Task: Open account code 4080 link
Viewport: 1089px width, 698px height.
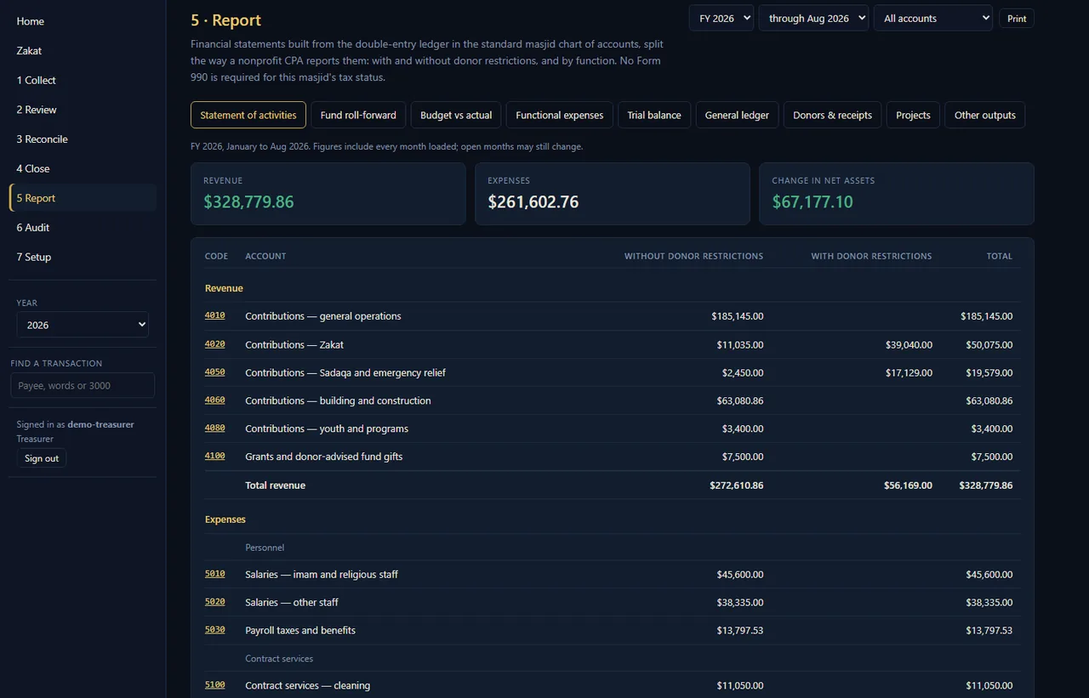Action: (x=214, y=428)
